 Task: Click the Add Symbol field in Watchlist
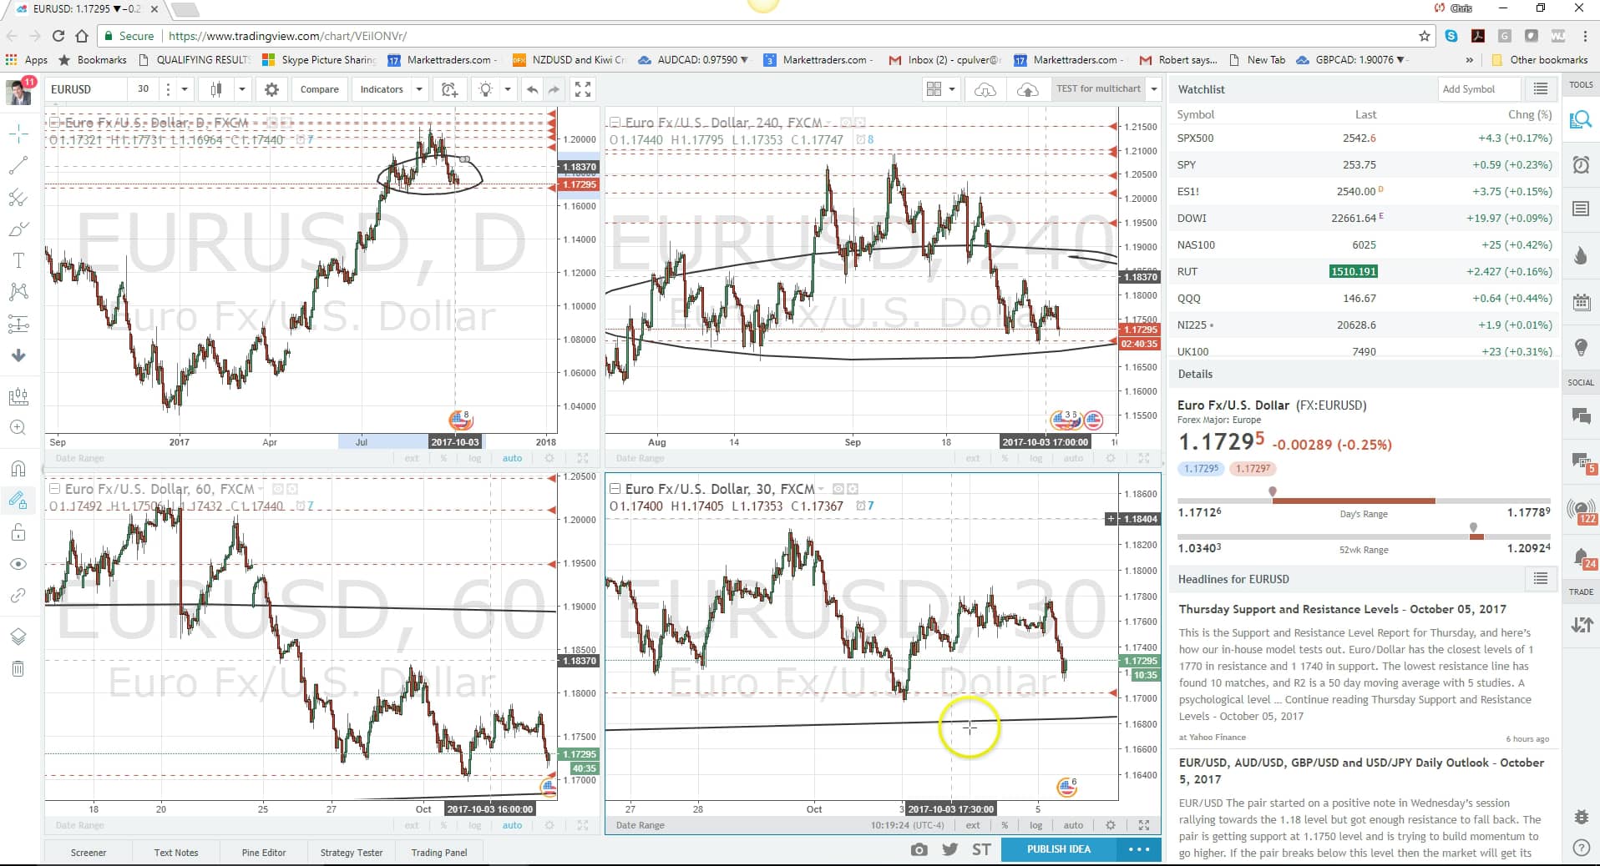click(1478, 89)
